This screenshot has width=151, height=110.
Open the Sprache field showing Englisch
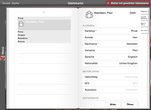coord(111,57)
